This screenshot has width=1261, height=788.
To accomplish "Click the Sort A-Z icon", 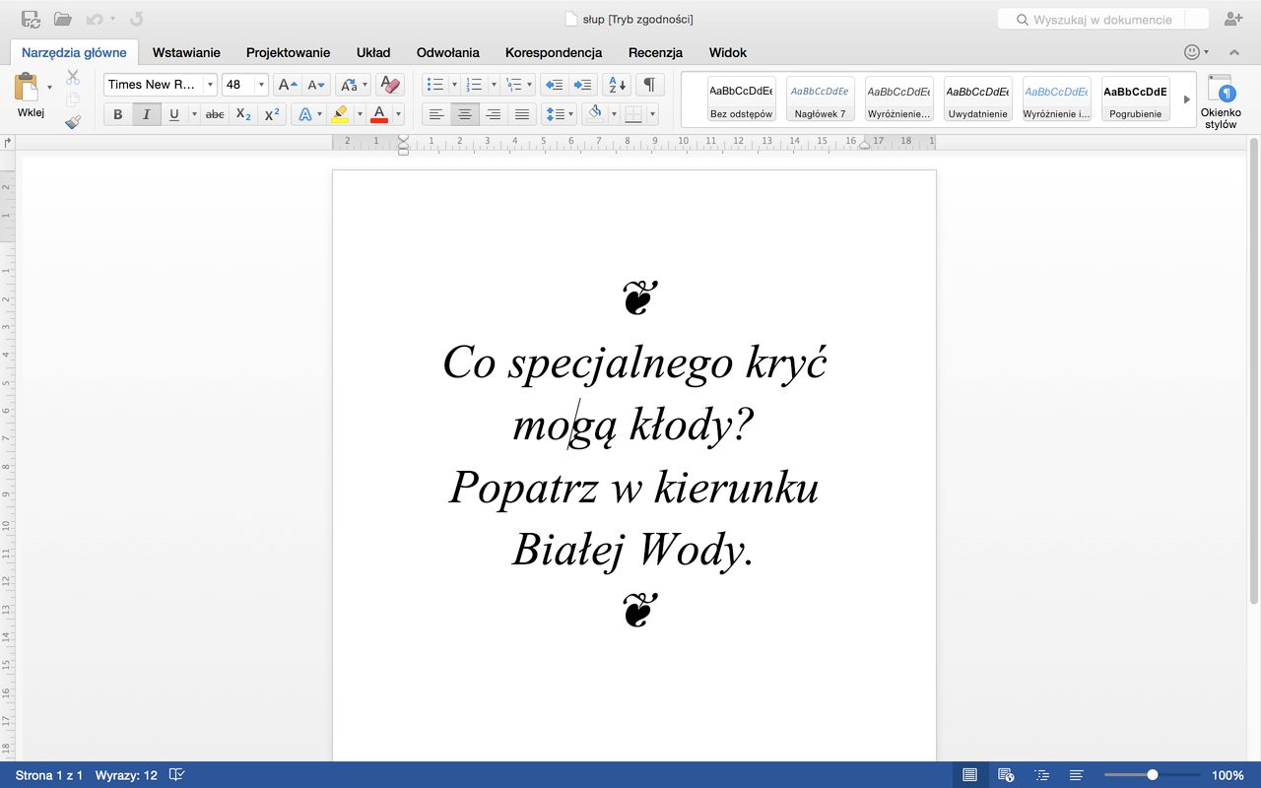I will point(616,85).
